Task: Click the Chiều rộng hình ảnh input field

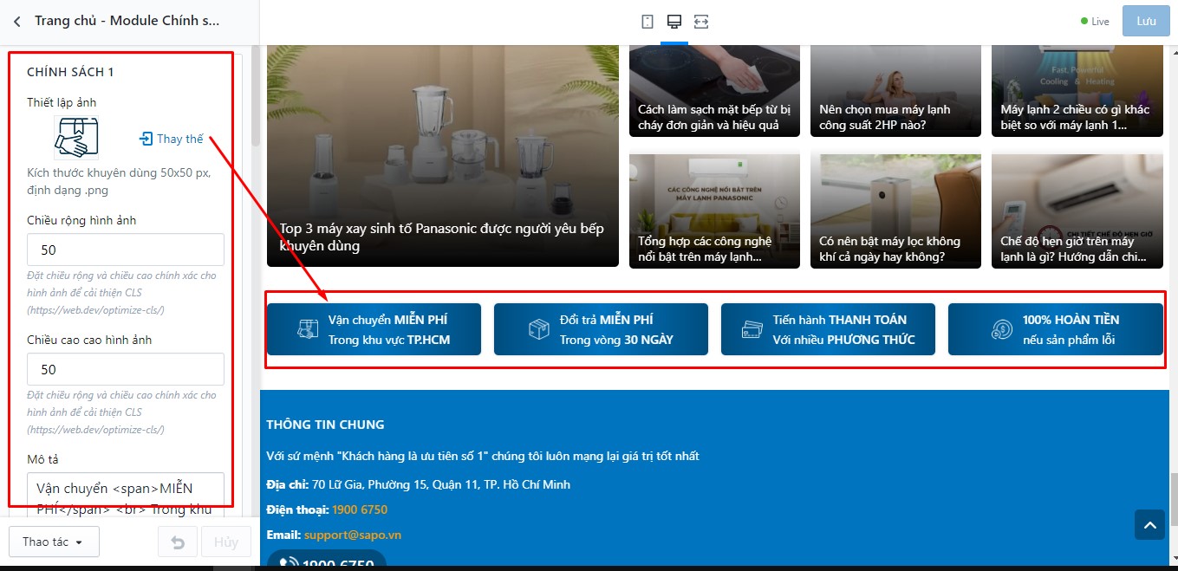Action: point(126,250)
